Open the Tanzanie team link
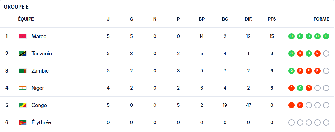335x132 pixels. (42, 54)
